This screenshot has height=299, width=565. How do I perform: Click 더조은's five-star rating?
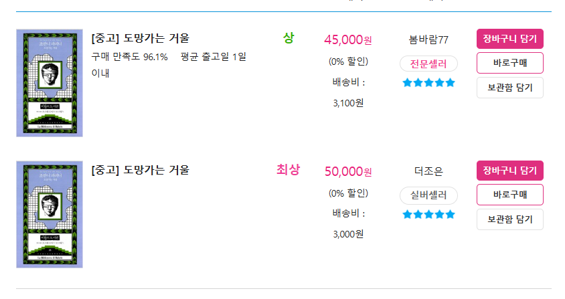pos(428,215)
